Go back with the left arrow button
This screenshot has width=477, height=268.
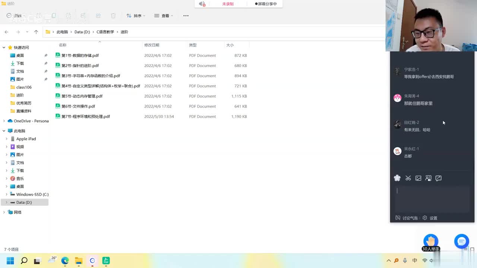coord(6,32)
